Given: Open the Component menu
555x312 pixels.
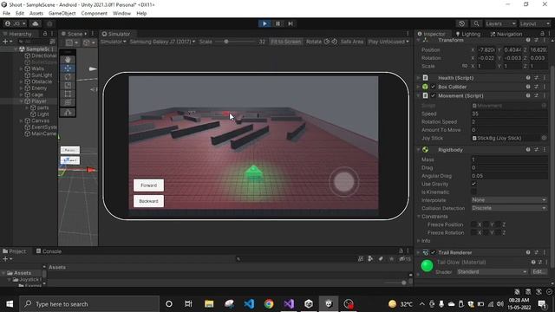Looking at the screenshot, I should click(95, 13).
